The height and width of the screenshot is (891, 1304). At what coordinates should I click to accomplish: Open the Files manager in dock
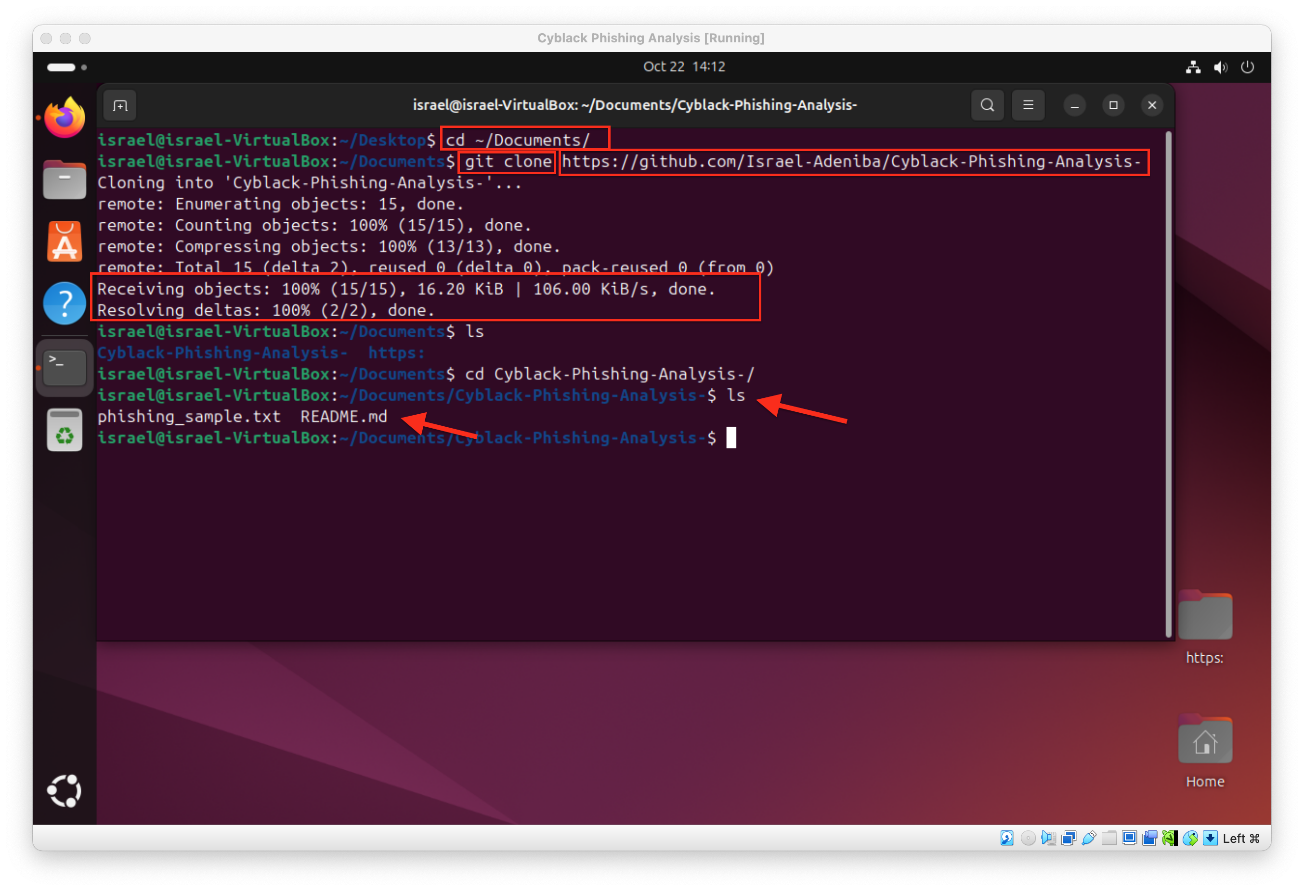(x=65, y=180)
